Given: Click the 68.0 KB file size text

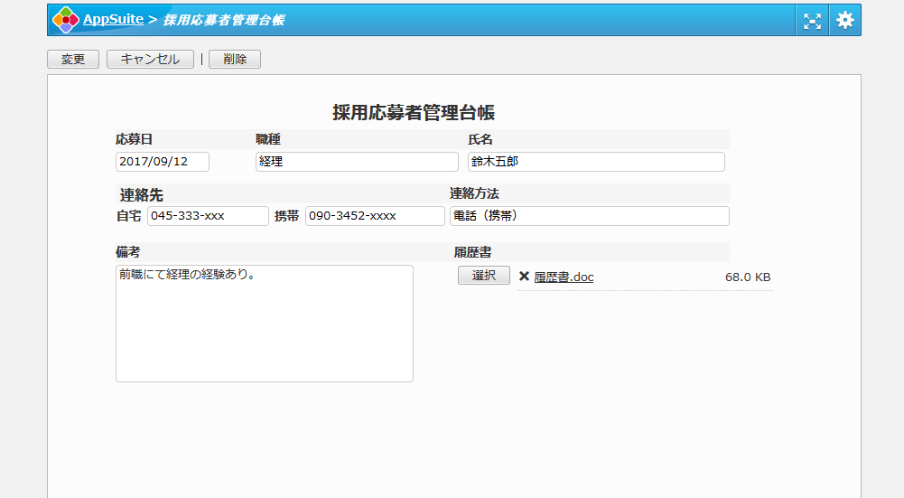Looking at the screenshot, I should click(x=748, y=277).
